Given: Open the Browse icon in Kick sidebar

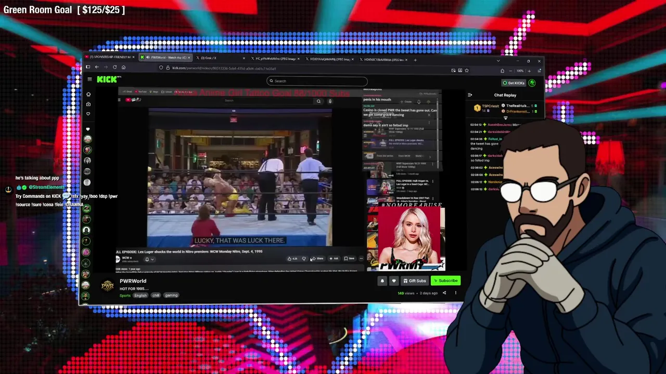Looking at the screenshot, I should pyautogui.click(x=88, y=104).
